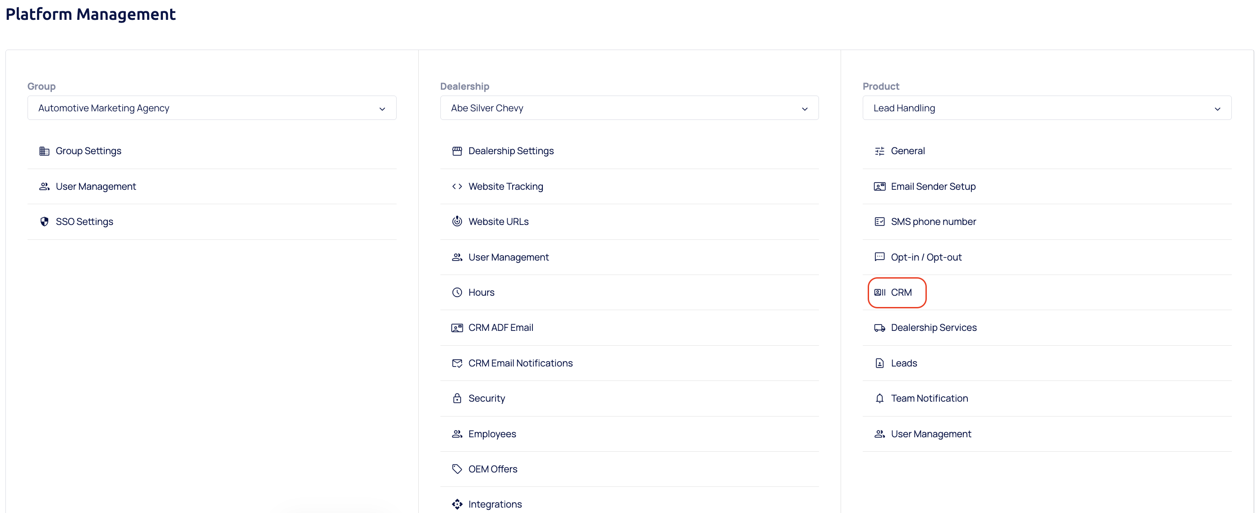Click the Dealership Services truck icon
This screenshot has width=1258, height=513.
coord(879,328)
